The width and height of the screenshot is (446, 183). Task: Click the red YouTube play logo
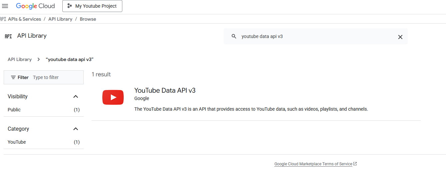(113, 97)
